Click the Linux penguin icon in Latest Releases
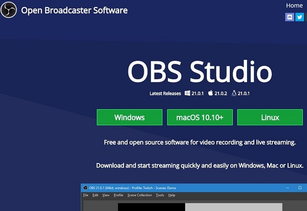Screen dimensions: 307x211 point(234,93)
